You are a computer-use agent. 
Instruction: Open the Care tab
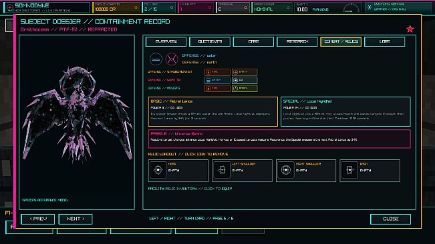click(253, 41)
